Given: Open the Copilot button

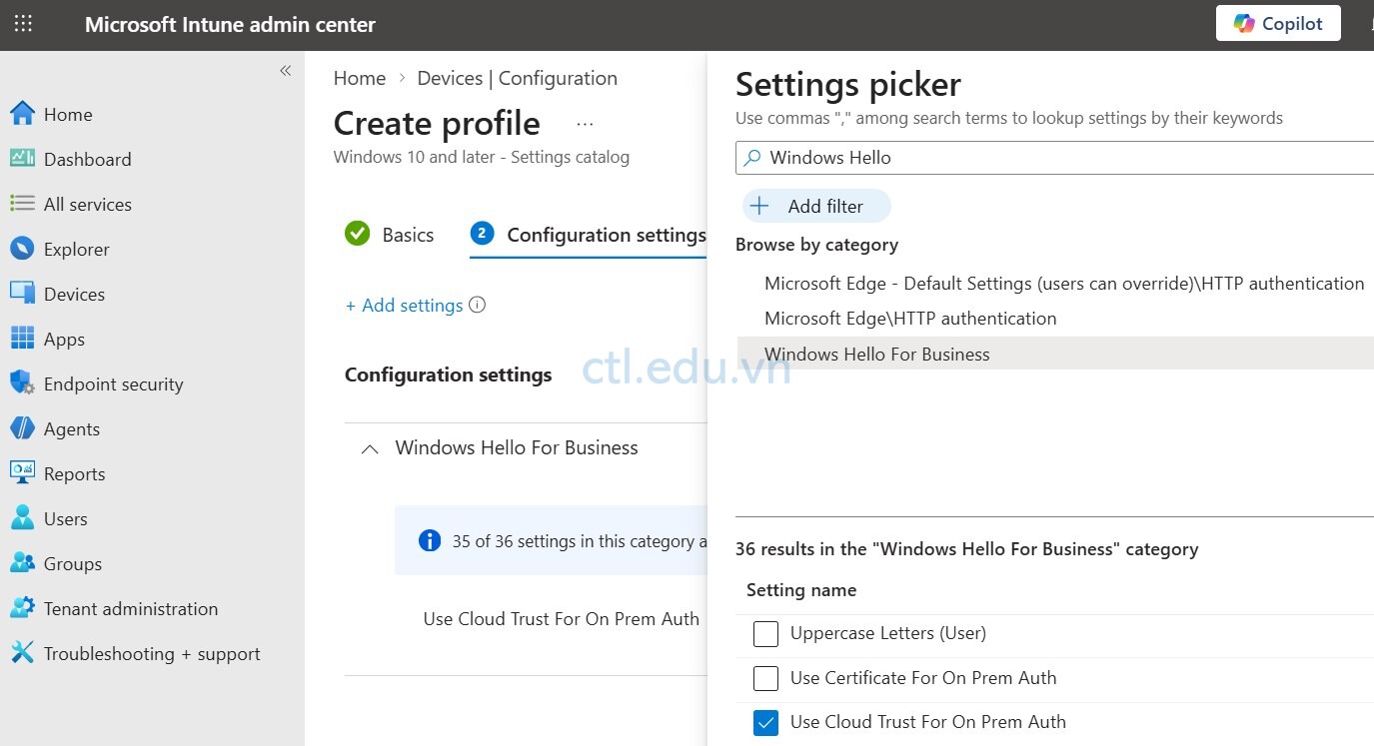Looking at the screenshot, I should (1278, 23).
